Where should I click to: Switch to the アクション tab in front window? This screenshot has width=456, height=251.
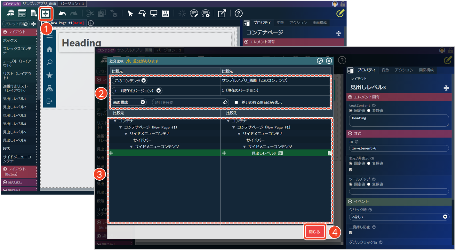[404, 70]
